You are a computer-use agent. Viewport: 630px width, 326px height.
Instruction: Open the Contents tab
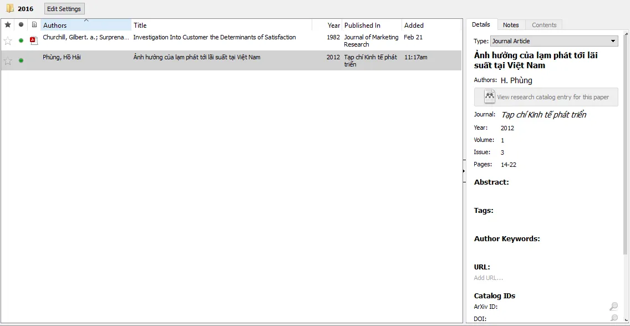point(544,25)
